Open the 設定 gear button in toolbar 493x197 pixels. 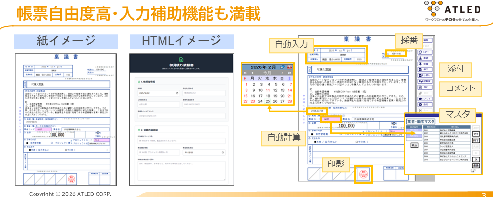coord(425,104)
